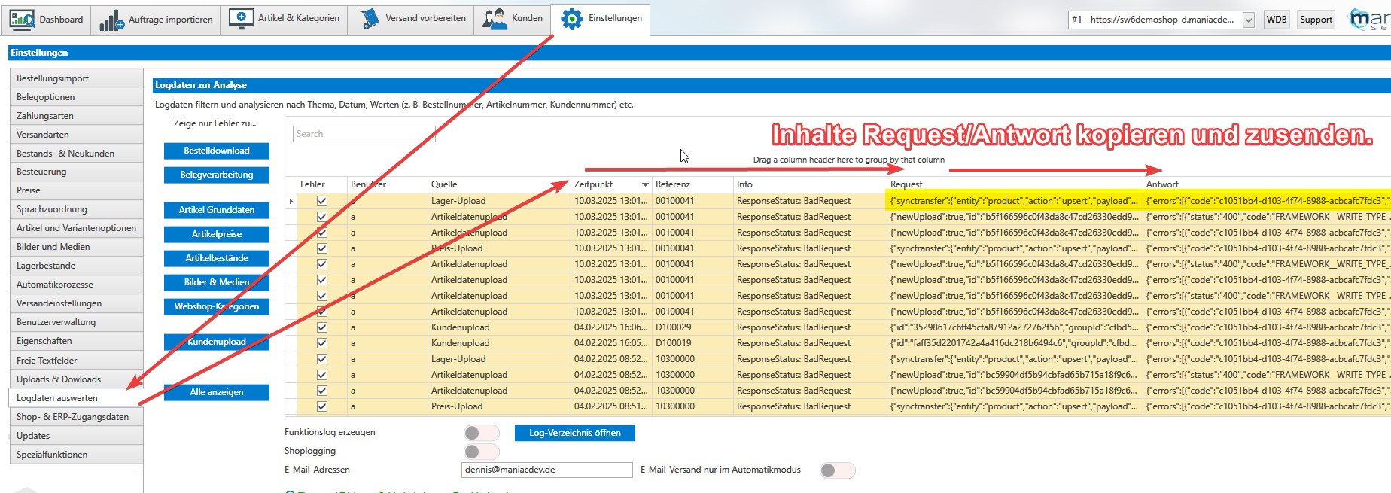Screen dimensions: 1391x493
Task: Sort by Zeitpunkt column dropdown arrow
Action: tap(645, 184)
